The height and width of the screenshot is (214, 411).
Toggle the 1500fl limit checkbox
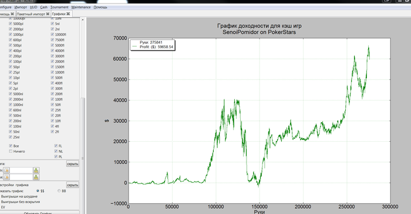[x=52, y=66]
